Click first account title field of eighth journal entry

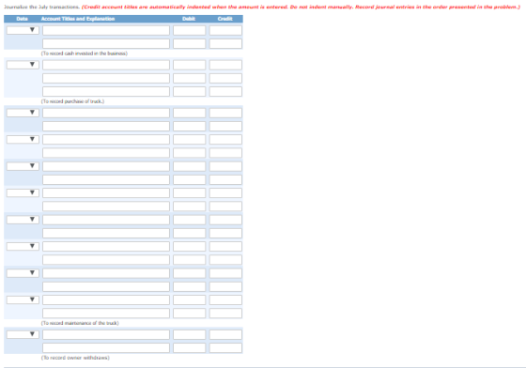106,247
